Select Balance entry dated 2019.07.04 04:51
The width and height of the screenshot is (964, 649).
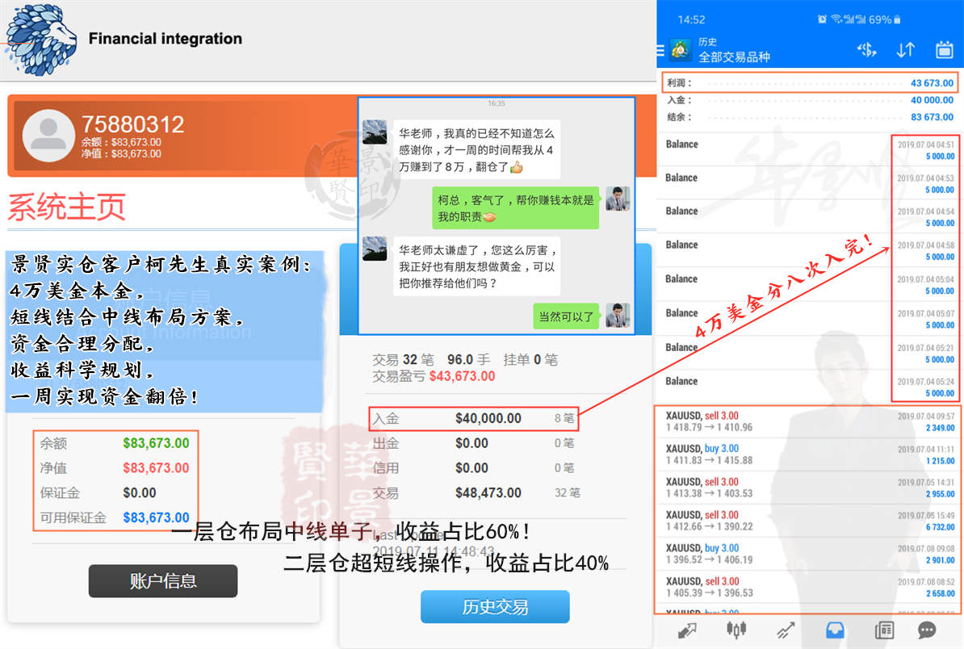coord(810,149)
